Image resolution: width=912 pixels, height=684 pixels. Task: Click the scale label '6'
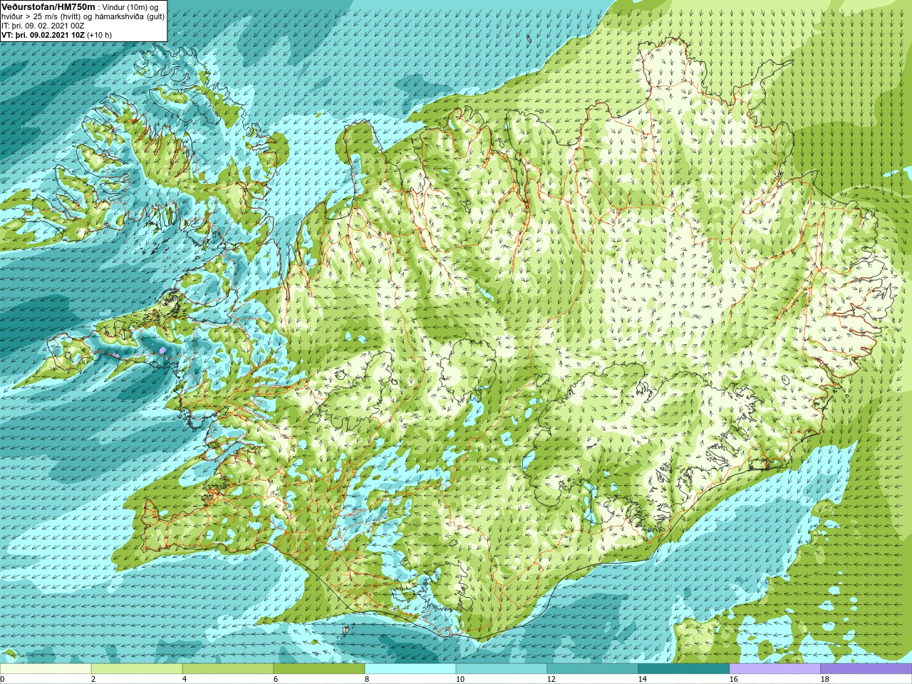276,679
